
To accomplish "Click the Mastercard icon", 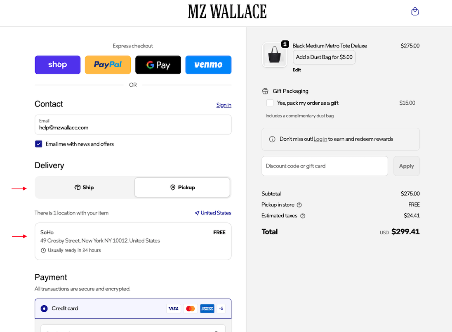I will (x=190, y=308).
